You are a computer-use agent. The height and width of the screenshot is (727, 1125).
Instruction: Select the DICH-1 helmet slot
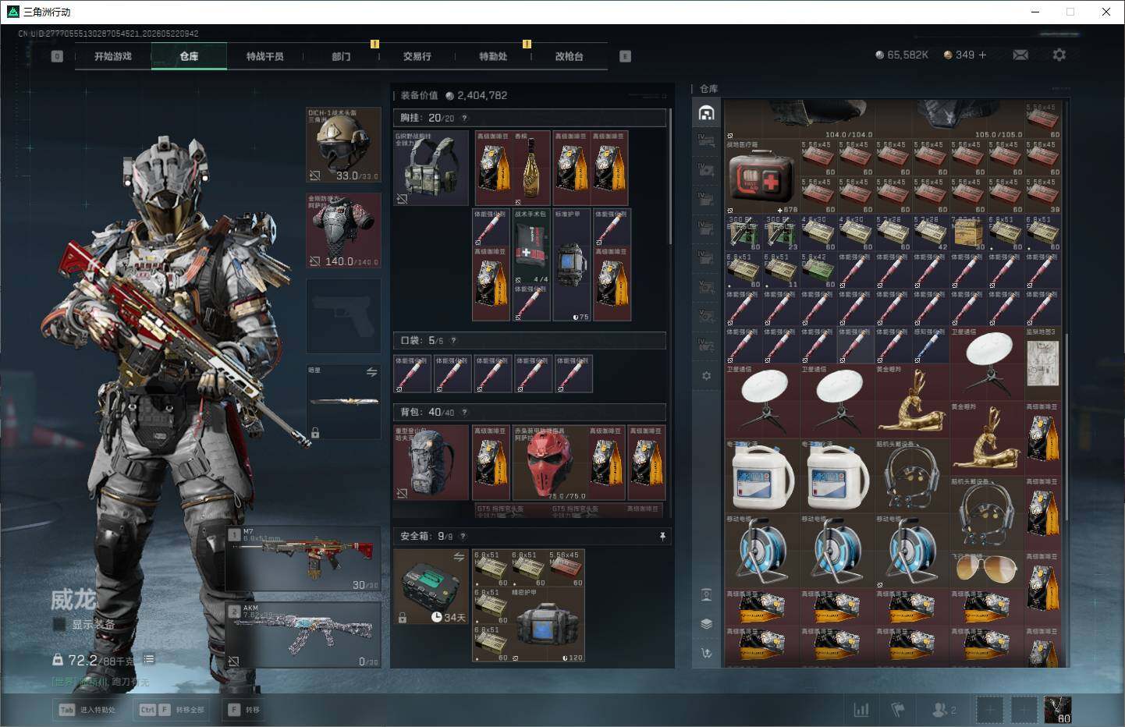click(343, 145)
